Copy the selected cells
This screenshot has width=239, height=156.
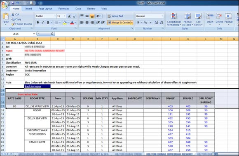pyautogui.click(x=16, y=19)
